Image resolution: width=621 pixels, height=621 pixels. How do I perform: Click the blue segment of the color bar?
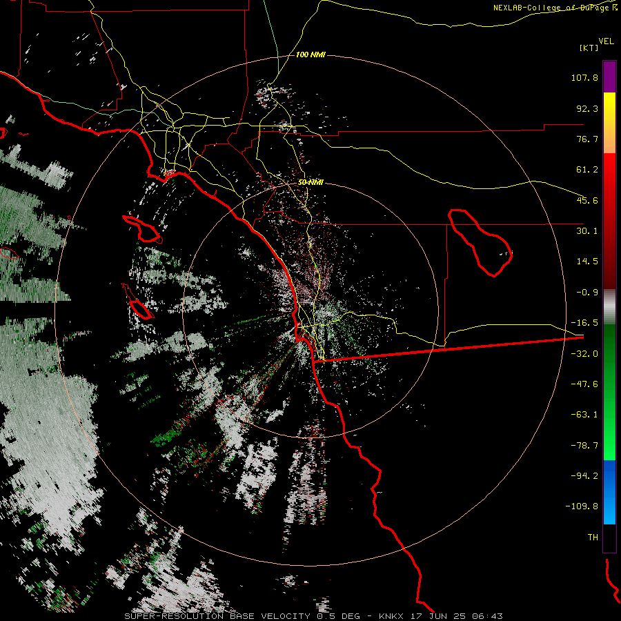pyautogui.click(x=609, y=492)
